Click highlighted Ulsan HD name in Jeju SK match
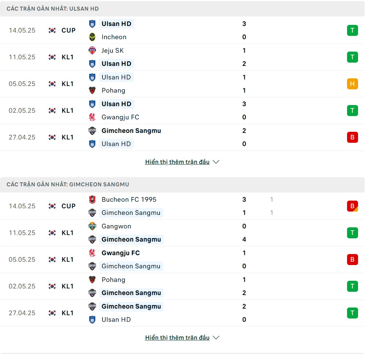Viewport: 365px width, 354px height. point(116,64)
